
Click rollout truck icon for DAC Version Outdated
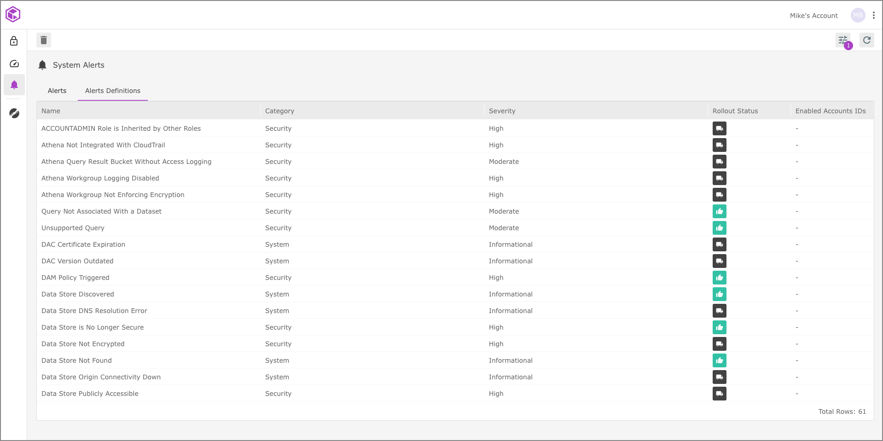point(720,261)
